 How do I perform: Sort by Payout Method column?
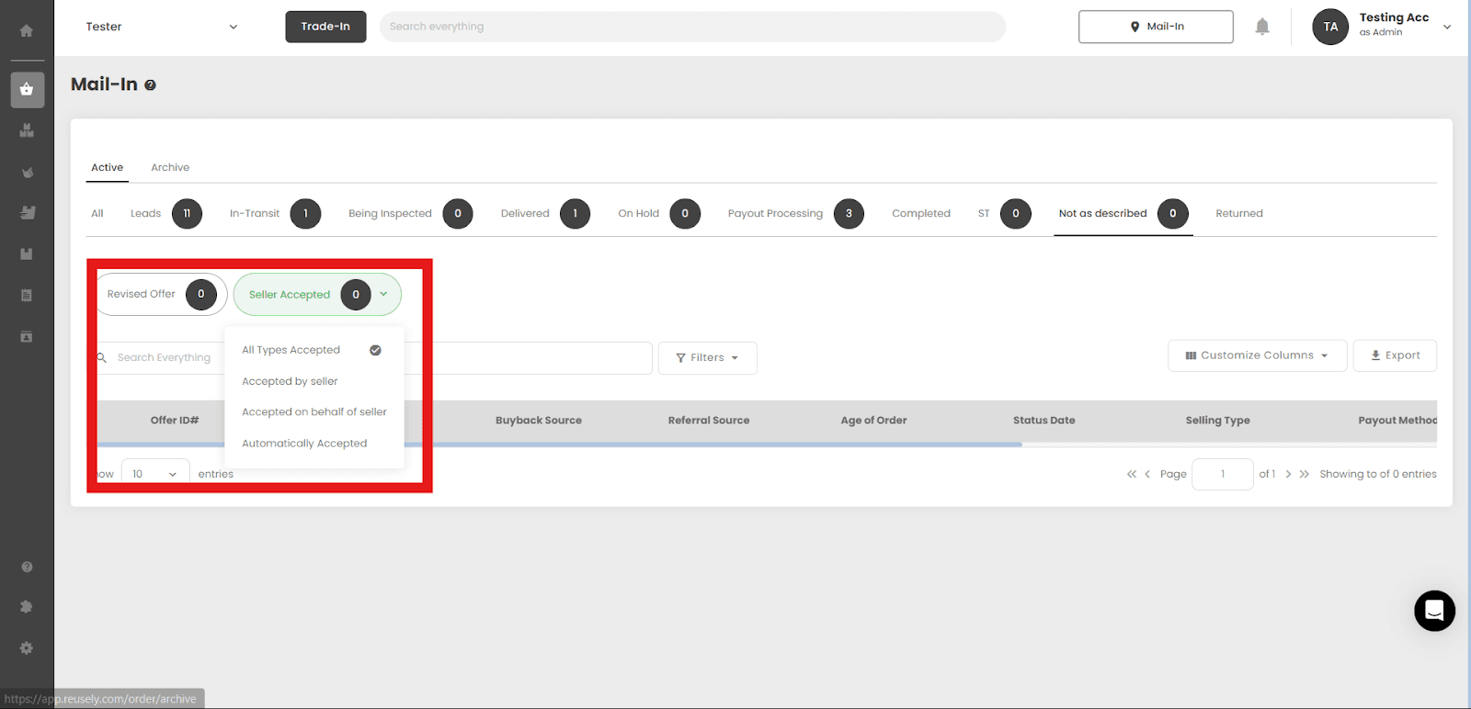pyautogui.click(x=1397, y=421)
